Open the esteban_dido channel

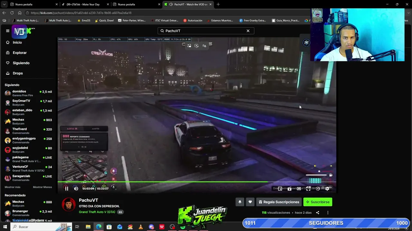pos(28,112)
